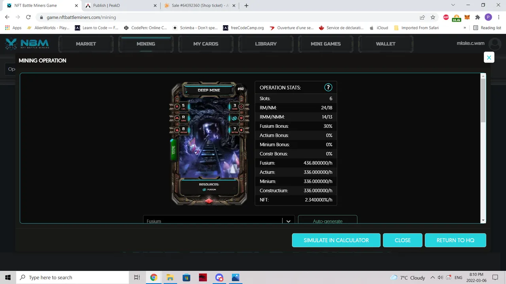This screenshot has height=284, width=506.
Task: Open Task View on the taskbar
Action: (137, 277)
